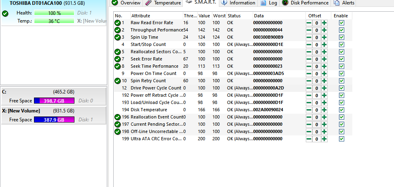
Task: Open the Disk Performance tab
Action: click(x=305, y=3)
